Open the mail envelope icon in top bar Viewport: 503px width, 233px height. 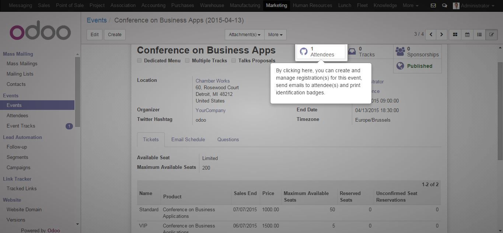433,6
